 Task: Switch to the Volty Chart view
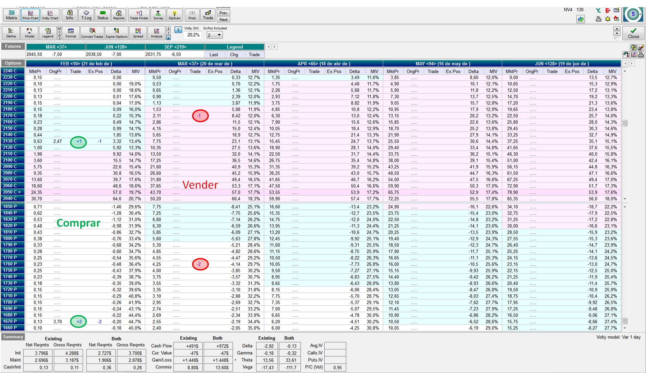tap(50, 15)
